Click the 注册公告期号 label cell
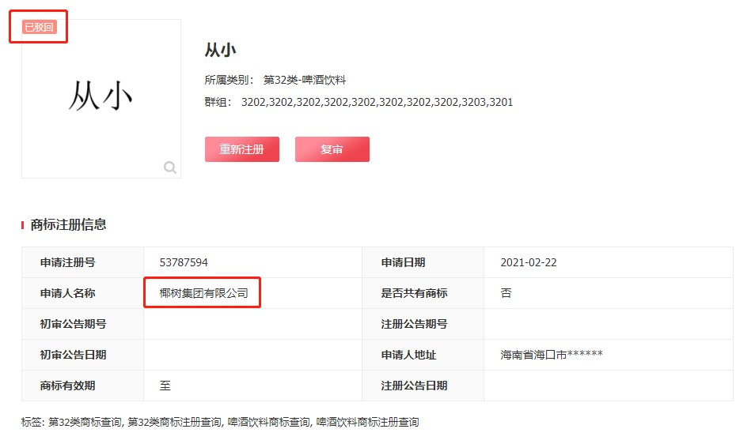Image resolution: width=755 pixels, height=444 pixels. click(x=423, y=324)
